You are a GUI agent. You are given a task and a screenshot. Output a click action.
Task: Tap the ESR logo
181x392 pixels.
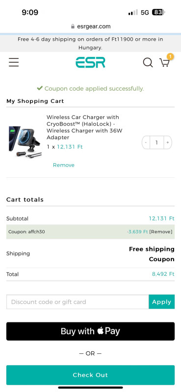pos(90,62)
